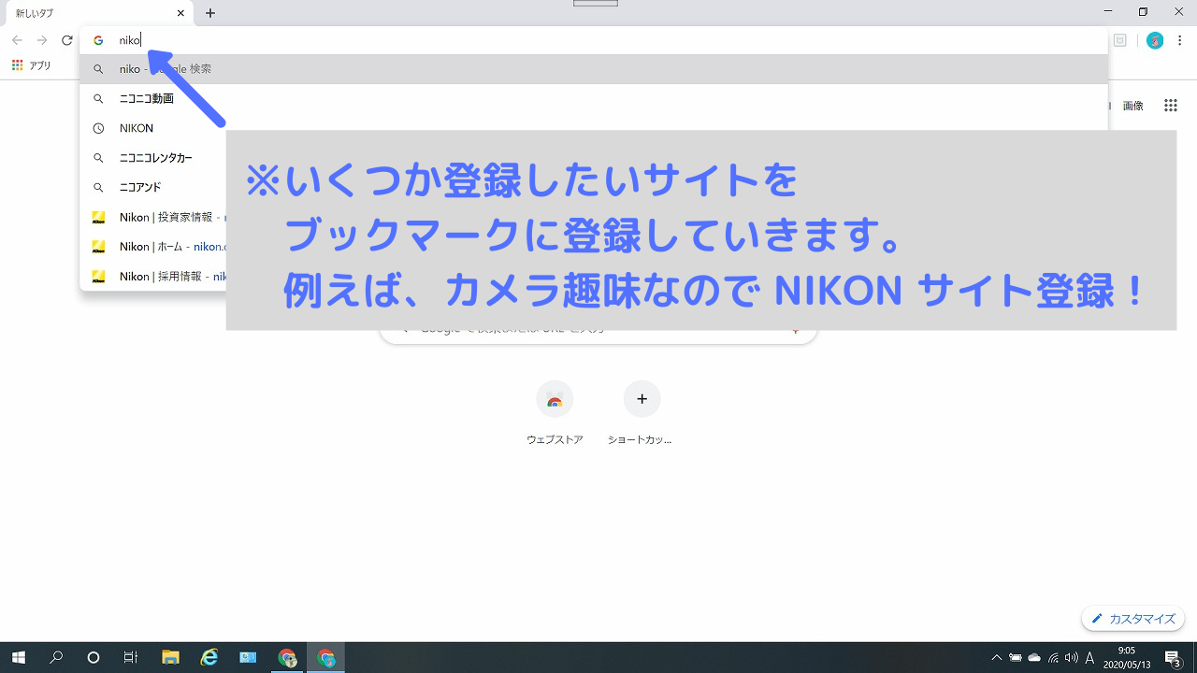The width and height of the screenshot is (1197, 673).
Task: Minimize the Chrome window
Action: (1108, 12)
